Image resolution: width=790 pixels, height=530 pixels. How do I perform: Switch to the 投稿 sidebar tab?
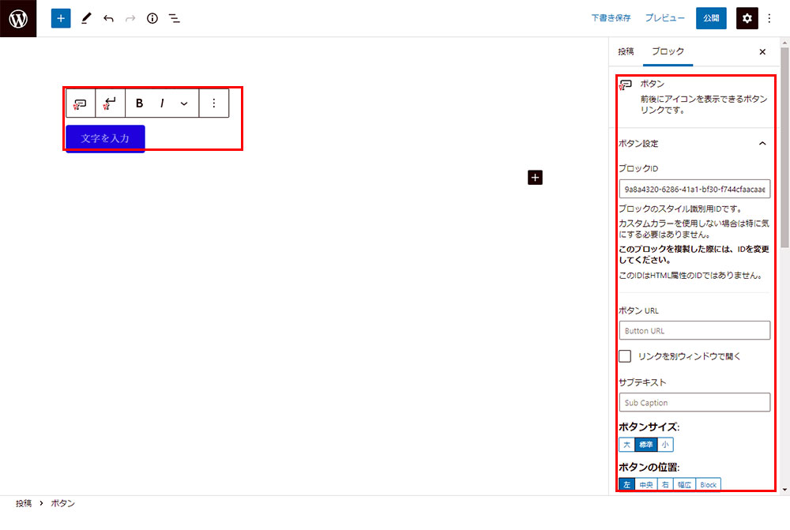(626, 51)
